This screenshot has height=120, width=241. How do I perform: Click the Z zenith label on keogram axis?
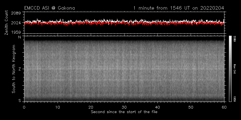(x=20, y=69)
